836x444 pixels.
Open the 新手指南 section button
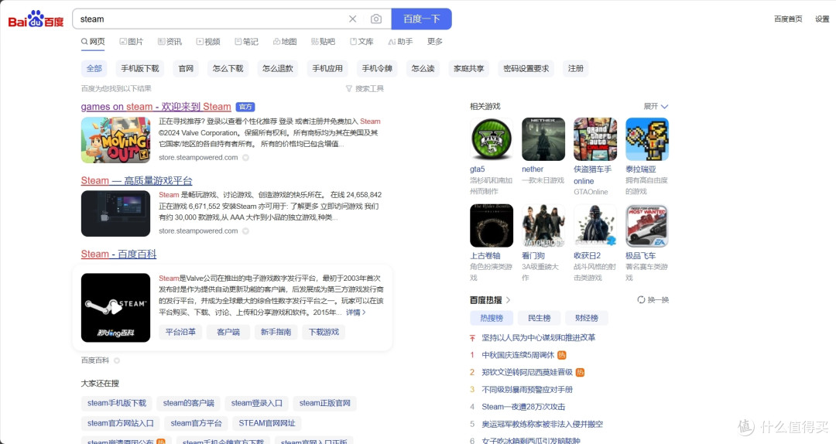pyautogui.click(x=276, y=332)
